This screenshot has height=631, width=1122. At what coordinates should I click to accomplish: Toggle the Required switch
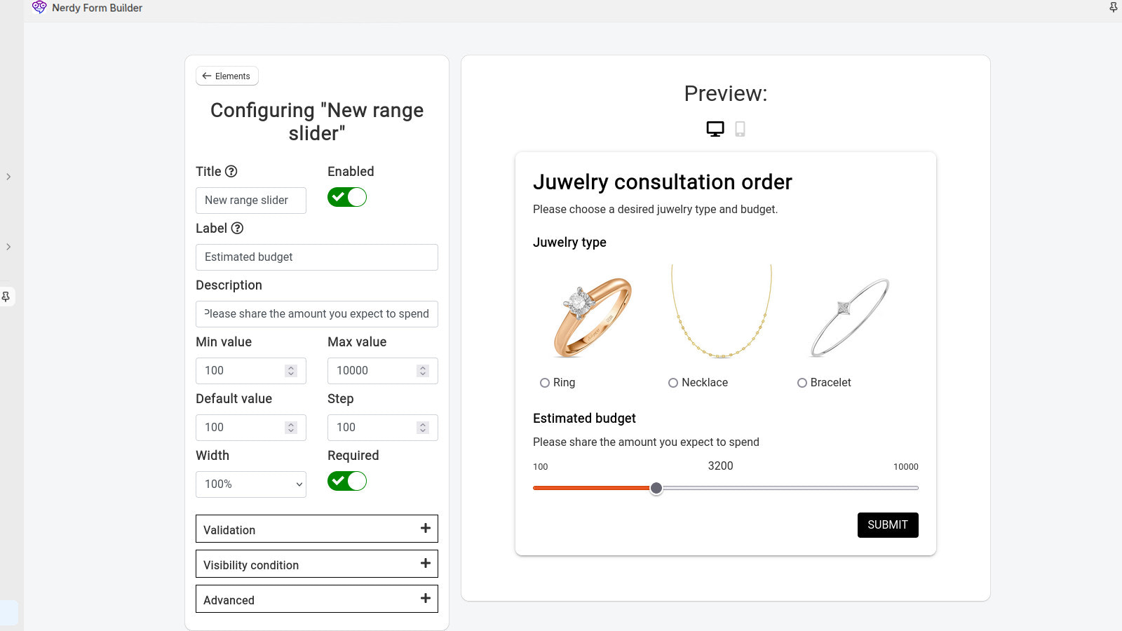(347, 481)
